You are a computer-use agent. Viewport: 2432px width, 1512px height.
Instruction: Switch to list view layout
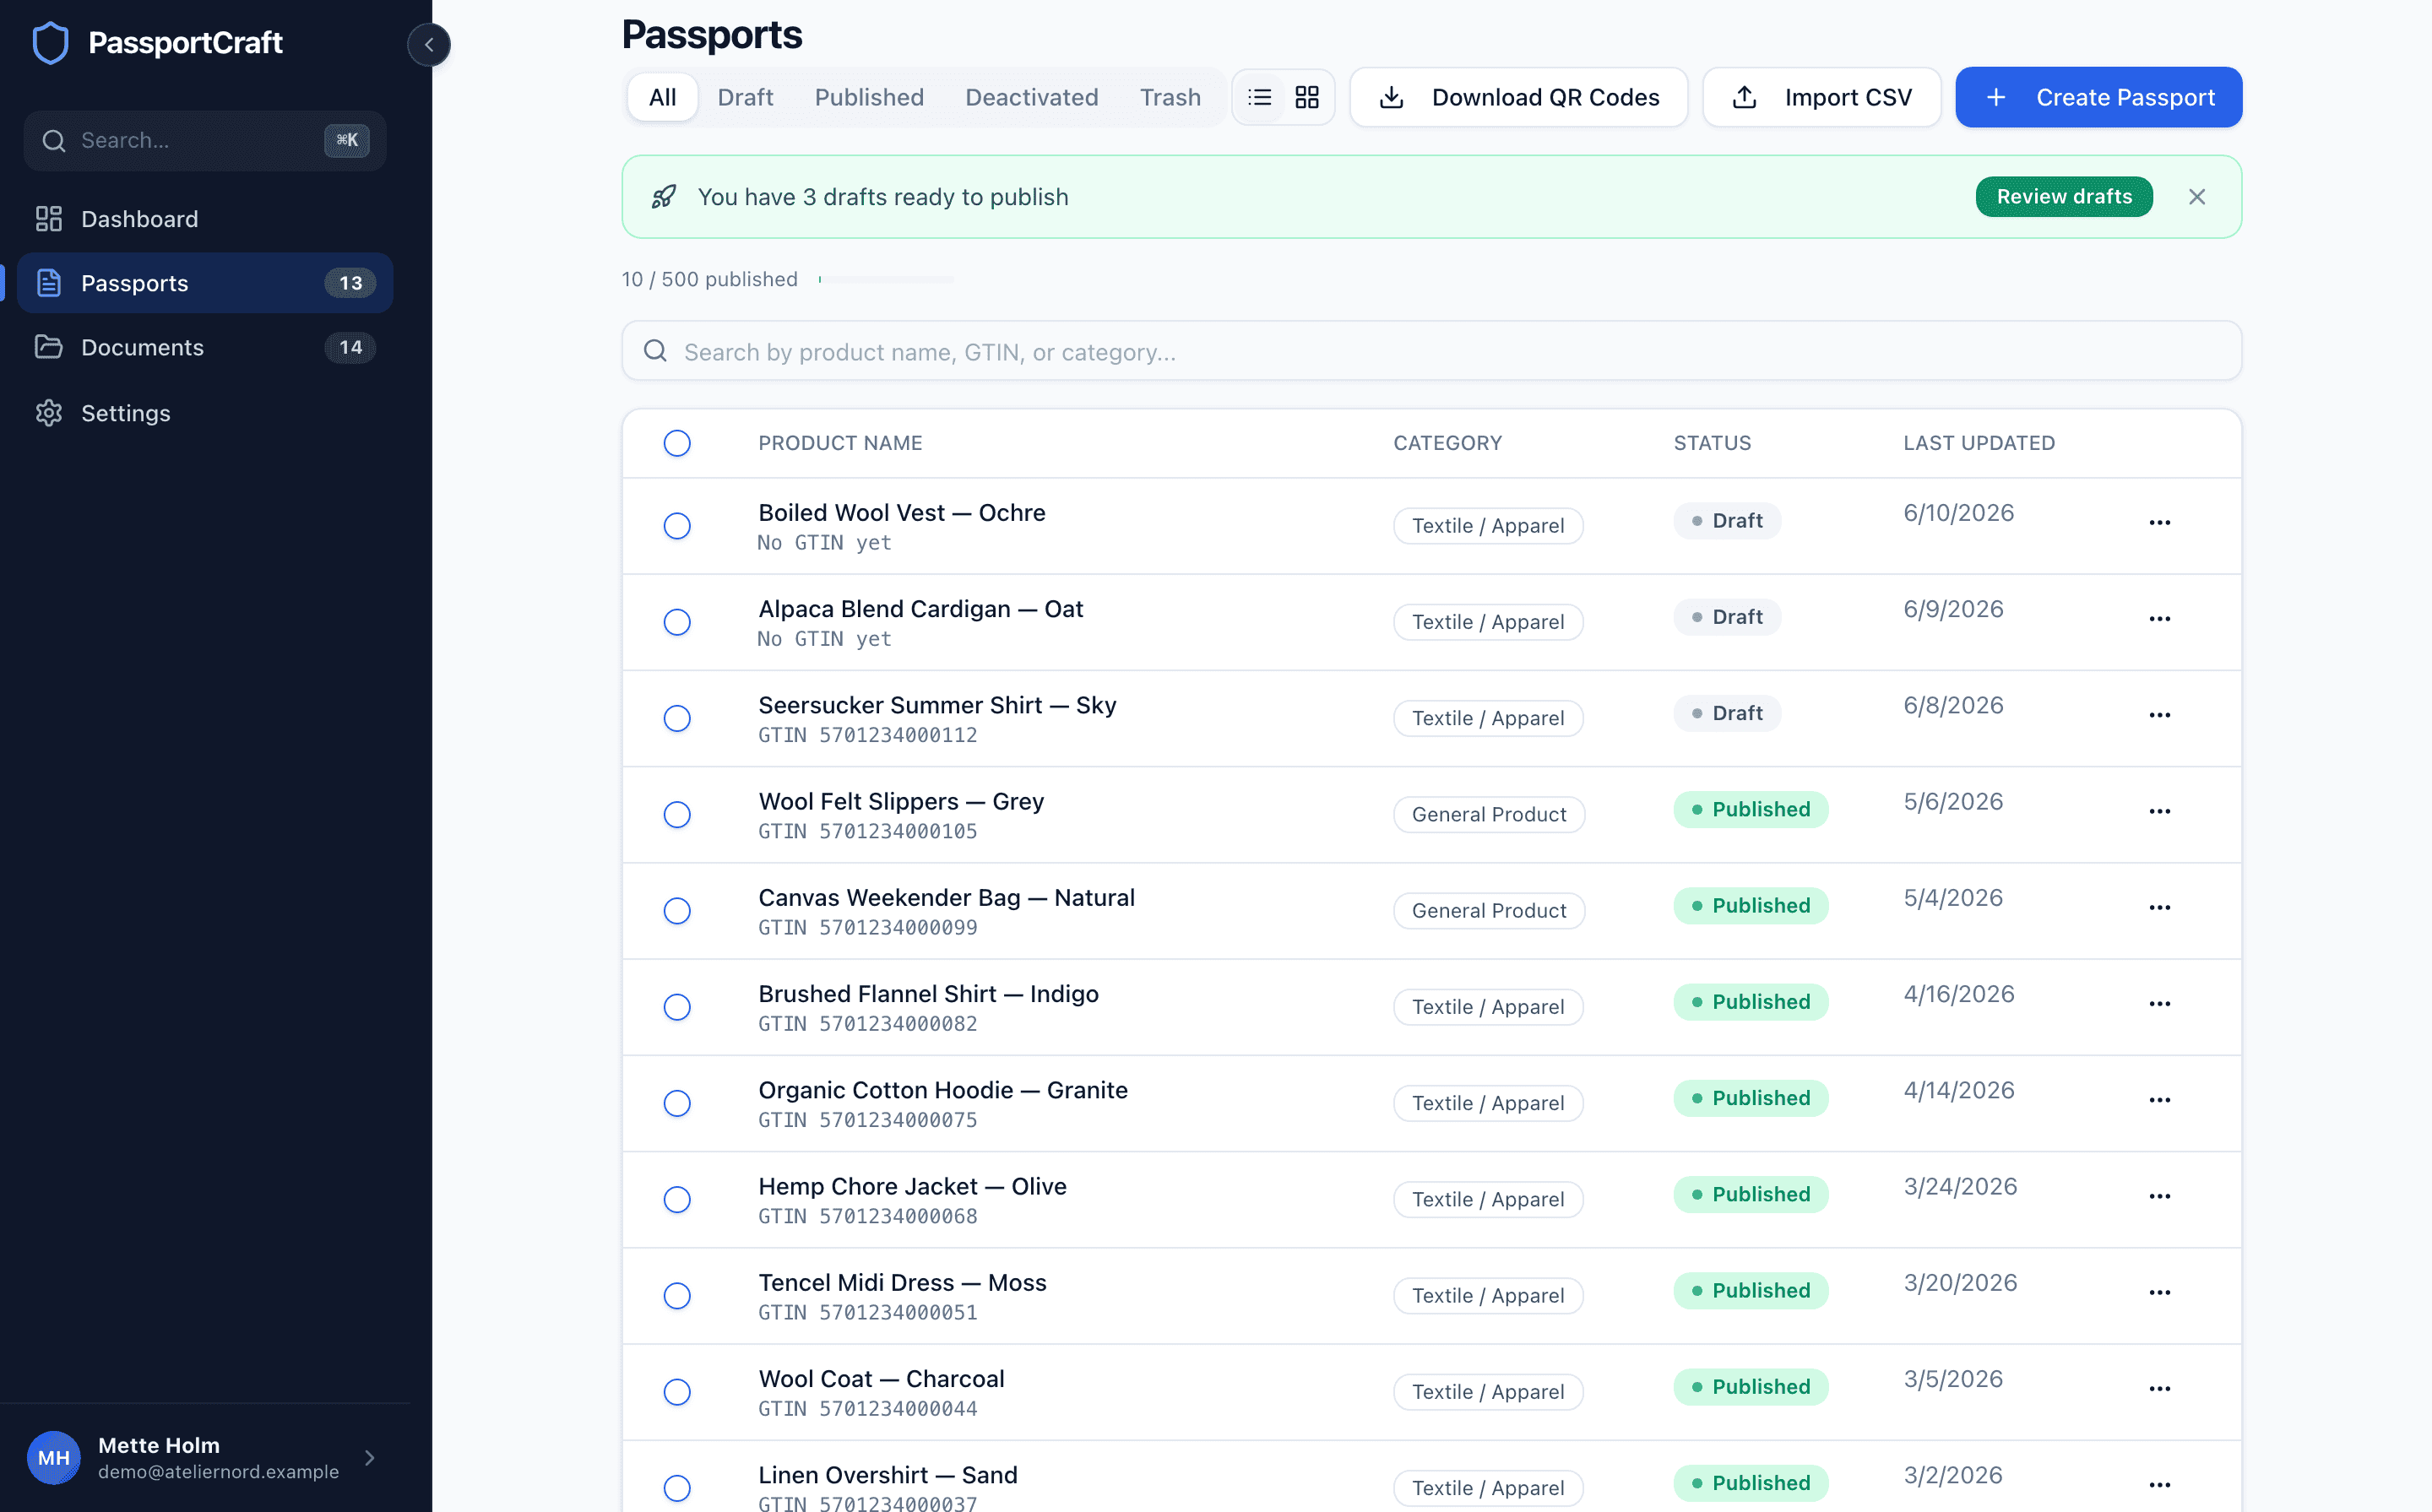(x=1260, y=97)
